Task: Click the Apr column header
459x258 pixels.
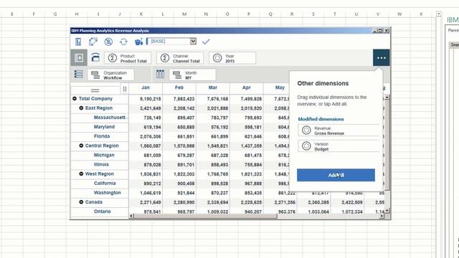Action: point(247,87)
